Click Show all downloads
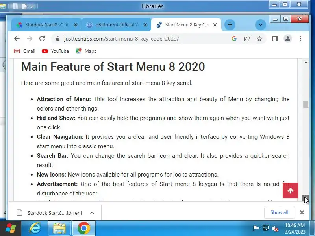 pos(279,212)
